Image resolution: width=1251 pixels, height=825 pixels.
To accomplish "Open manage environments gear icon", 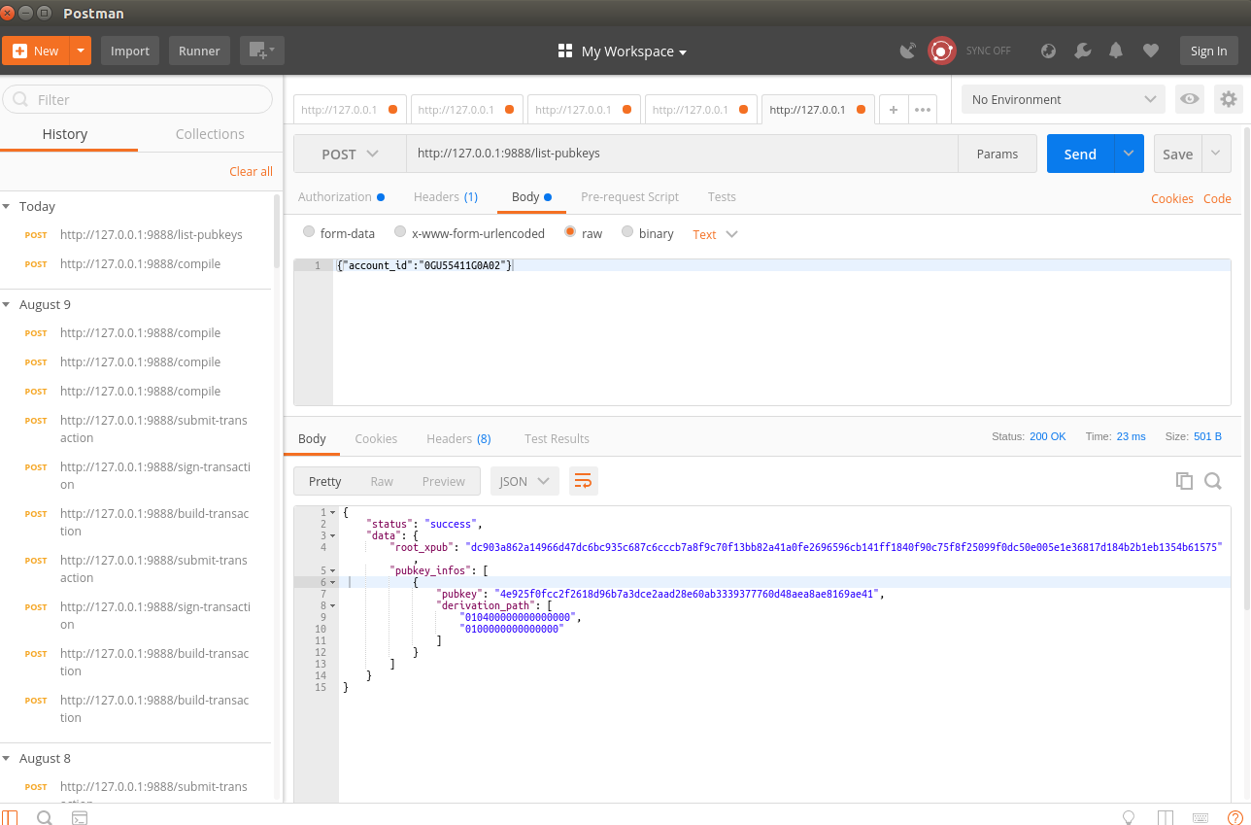I will point(1229,99).
